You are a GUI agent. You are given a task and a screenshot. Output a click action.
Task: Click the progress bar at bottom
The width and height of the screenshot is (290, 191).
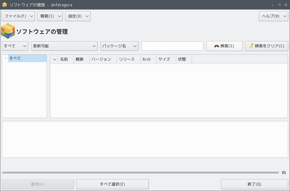[x=140, y=173]
